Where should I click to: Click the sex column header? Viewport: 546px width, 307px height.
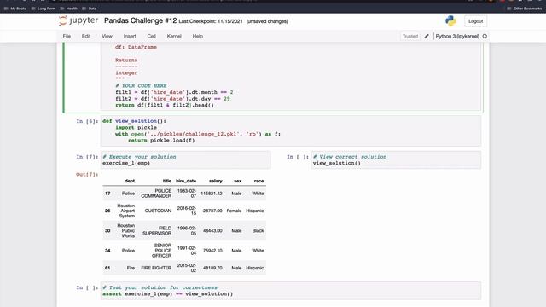tap(238, 181)
